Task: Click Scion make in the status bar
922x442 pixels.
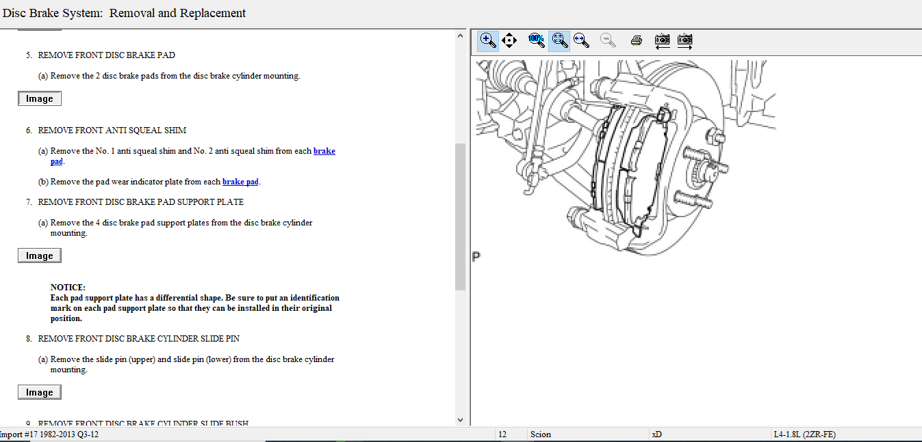Action: point(540,434)
